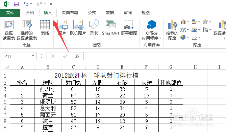226x132 pixels.
Task: Switch to the 数据 tab
Action: (x=110, y=13)
